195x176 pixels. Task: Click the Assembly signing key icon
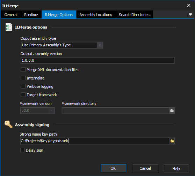[x=8, y=124]
